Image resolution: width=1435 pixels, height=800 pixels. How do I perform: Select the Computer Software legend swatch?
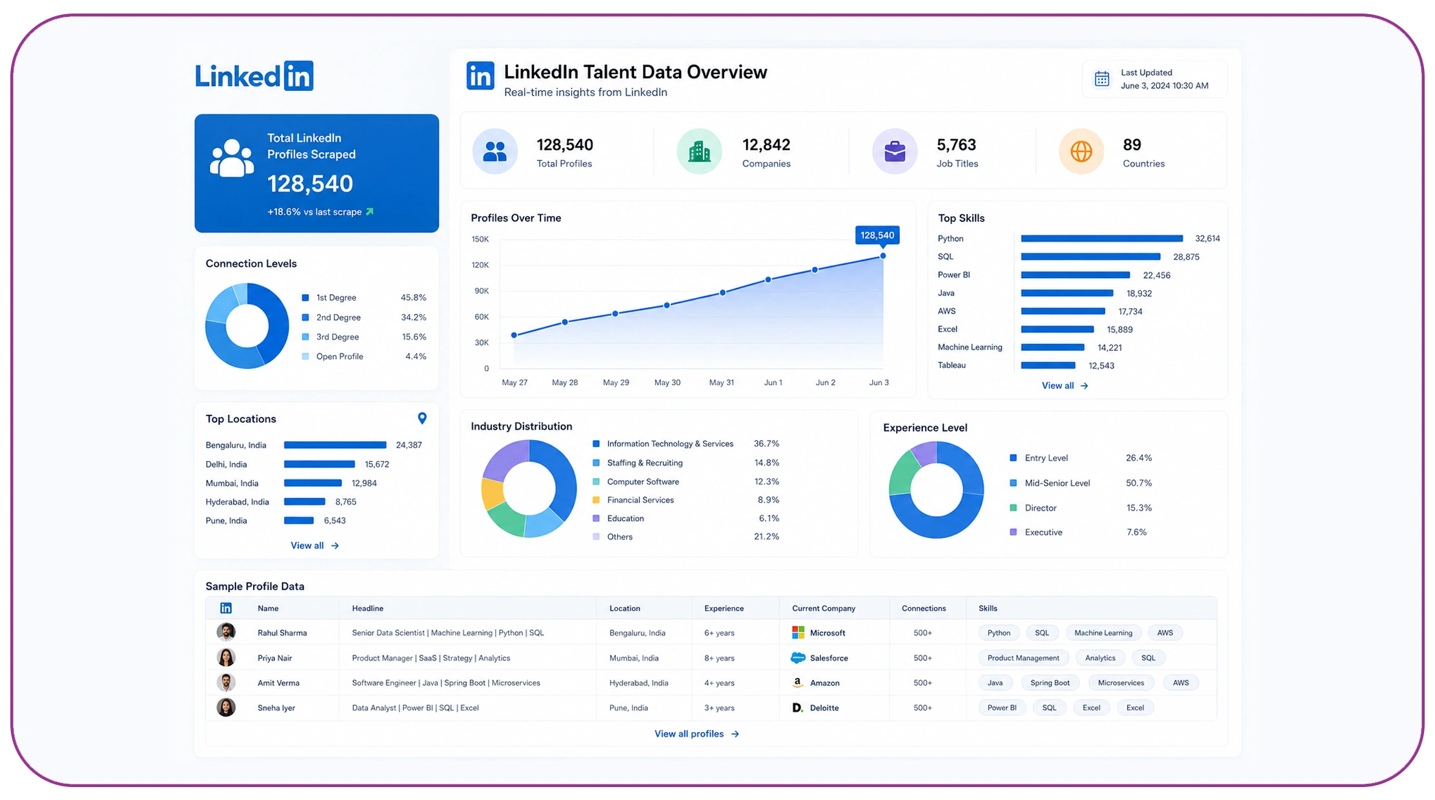[x=596, y=482]
